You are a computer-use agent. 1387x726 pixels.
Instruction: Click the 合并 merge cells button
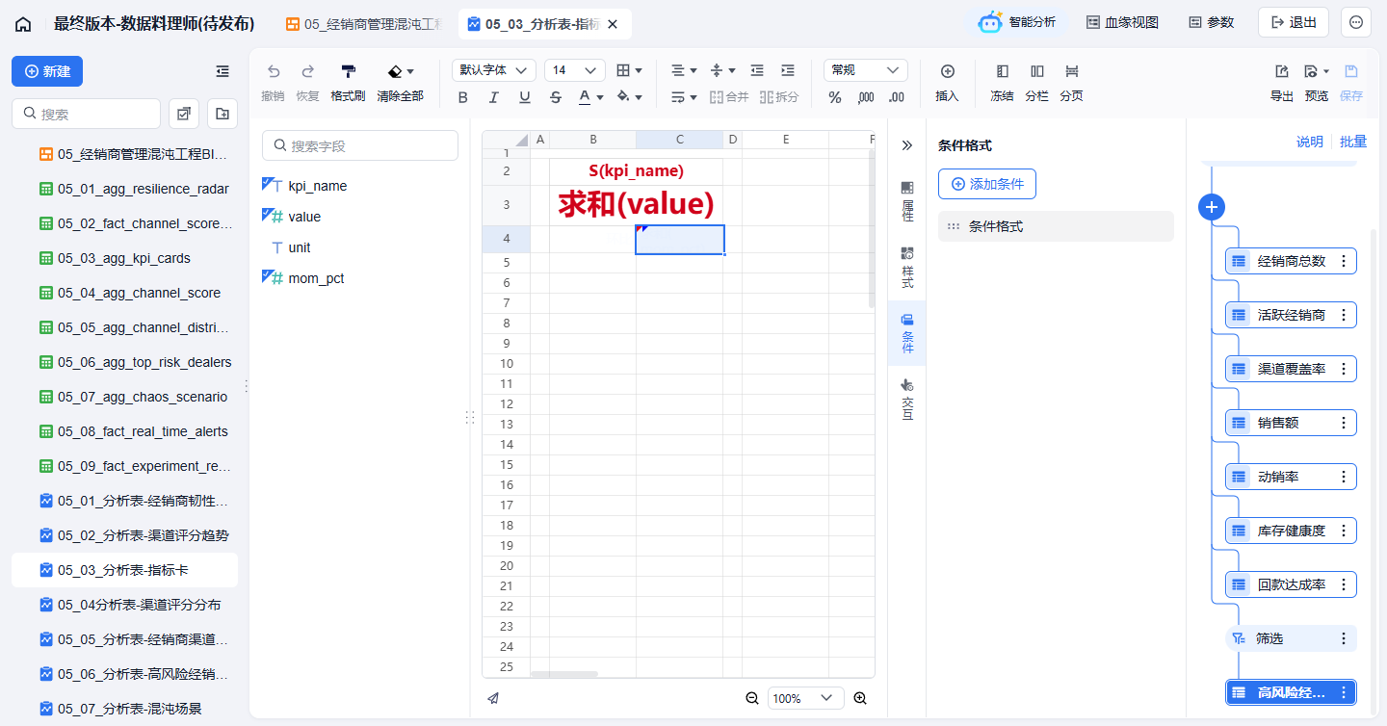[x=729, y=97]
